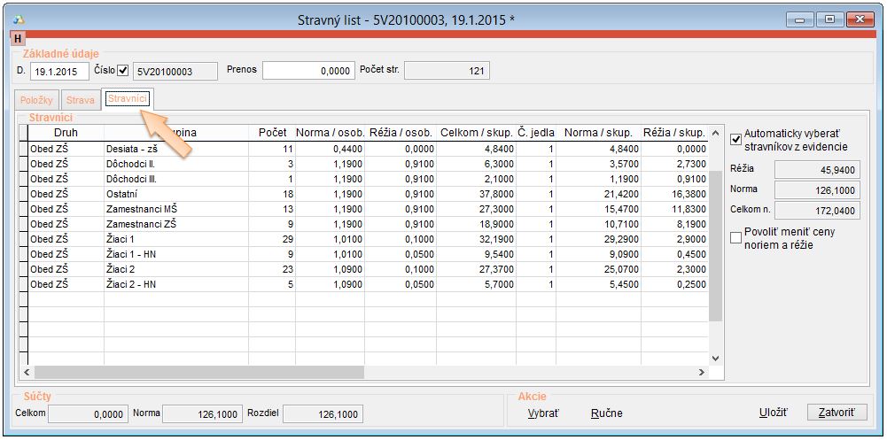Click the horizontal scrollbar left arrow
The image size is (887, 440).
click(x=27, y=372)
